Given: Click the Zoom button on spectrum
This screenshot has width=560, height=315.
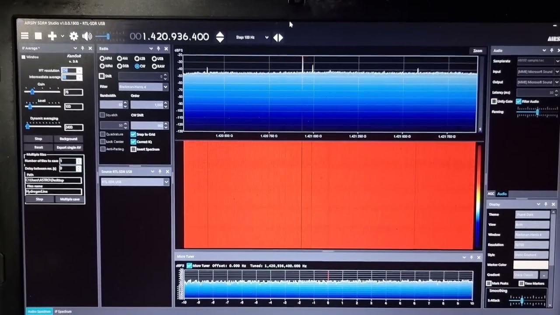Looking at the screenshot, I should point(477,51).
